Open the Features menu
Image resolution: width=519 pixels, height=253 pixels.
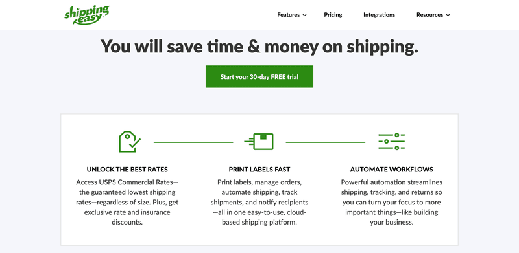point(292,15)
